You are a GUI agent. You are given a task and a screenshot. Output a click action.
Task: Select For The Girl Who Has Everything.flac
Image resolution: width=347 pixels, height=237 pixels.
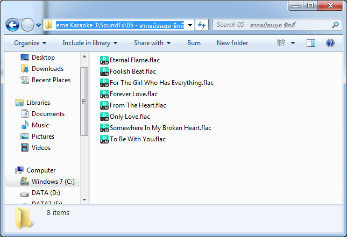click(161, 83)
